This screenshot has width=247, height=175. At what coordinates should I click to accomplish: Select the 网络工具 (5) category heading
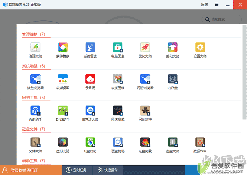pyautogui.click(x=34, y=98)
